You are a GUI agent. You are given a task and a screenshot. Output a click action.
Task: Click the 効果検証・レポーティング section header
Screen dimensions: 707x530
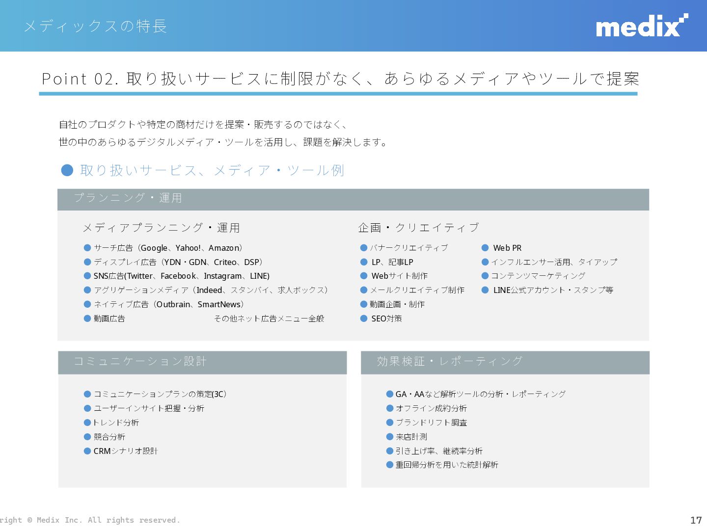point(505,362)
